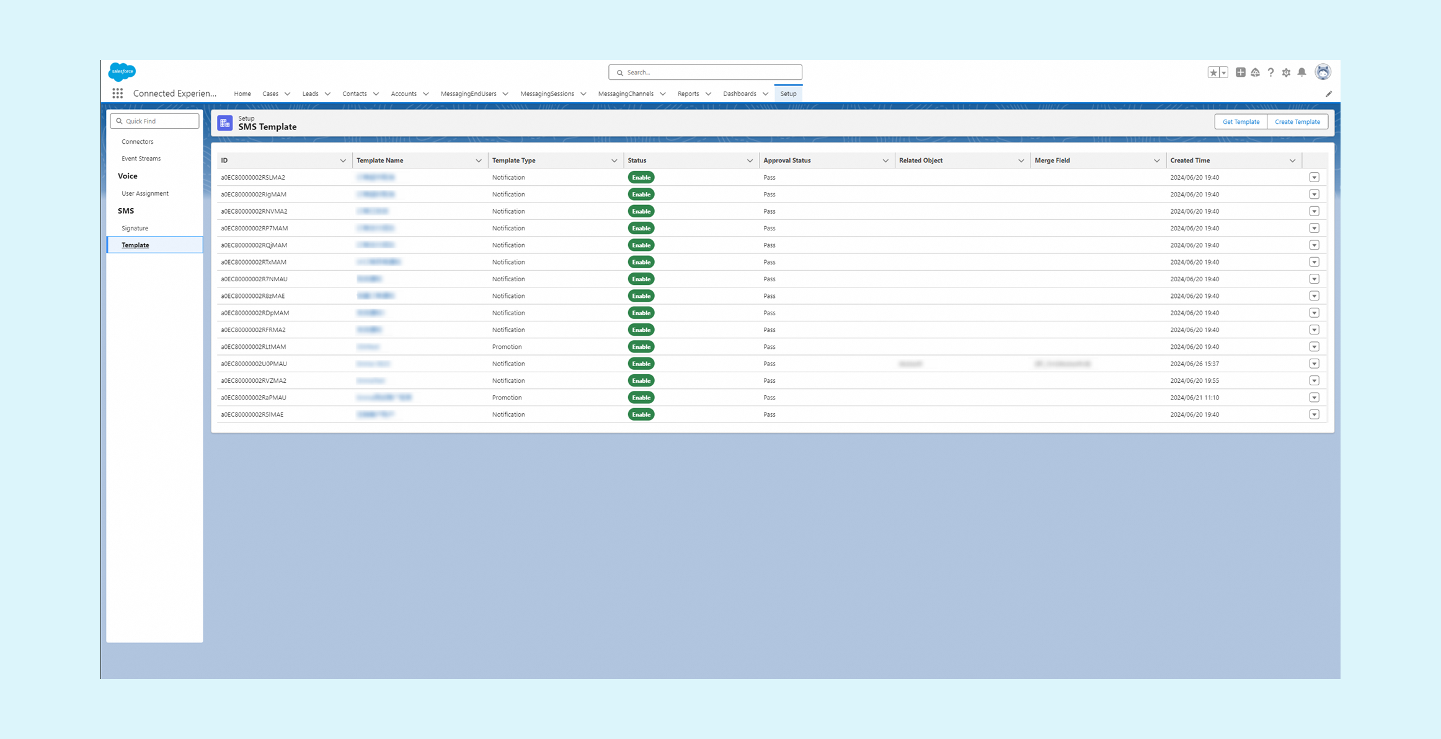Open the Contacts tab
The image size is (1441, 739).
(355, 94)
